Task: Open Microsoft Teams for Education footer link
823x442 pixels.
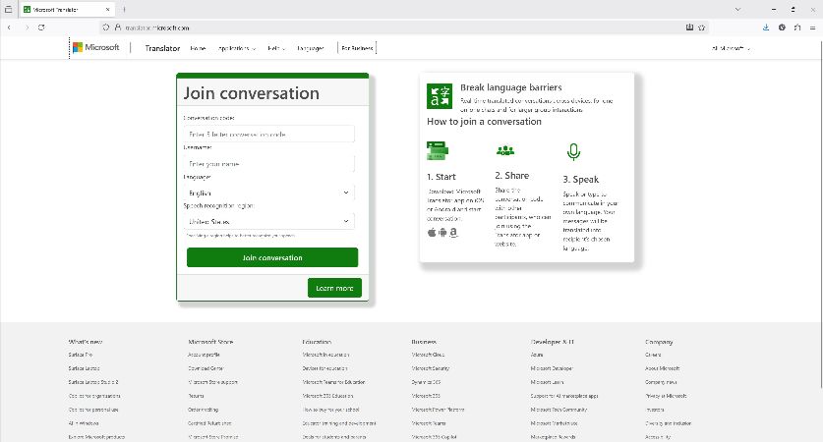Action: [333, 382]
